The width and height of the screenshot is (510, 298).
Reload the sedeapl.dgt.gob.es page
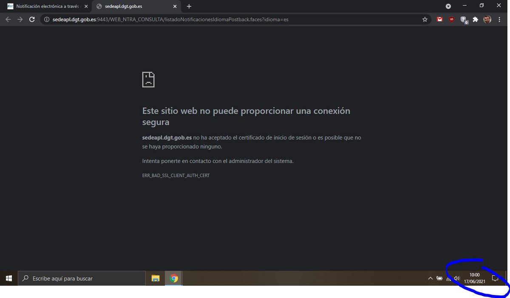32,20
